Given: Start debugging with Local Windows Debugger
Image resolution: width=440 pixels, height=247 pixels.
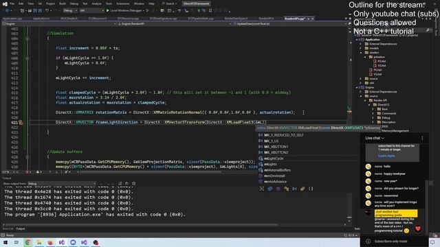Looking at the screenshot, I should tap(125, 11).
